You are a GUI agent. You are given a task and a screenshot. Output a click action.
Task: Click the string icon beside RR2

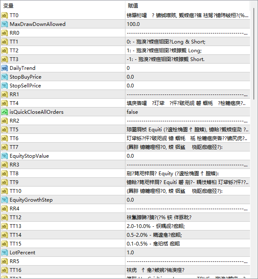(x=5, y=121)
